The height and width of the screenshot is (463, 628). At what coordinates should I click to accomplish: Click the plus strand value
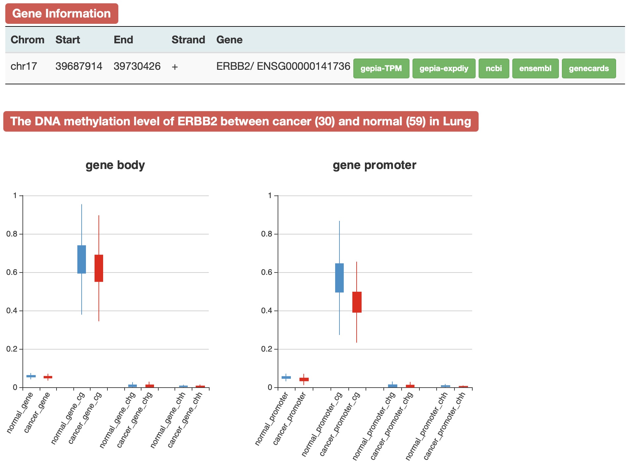175,67
